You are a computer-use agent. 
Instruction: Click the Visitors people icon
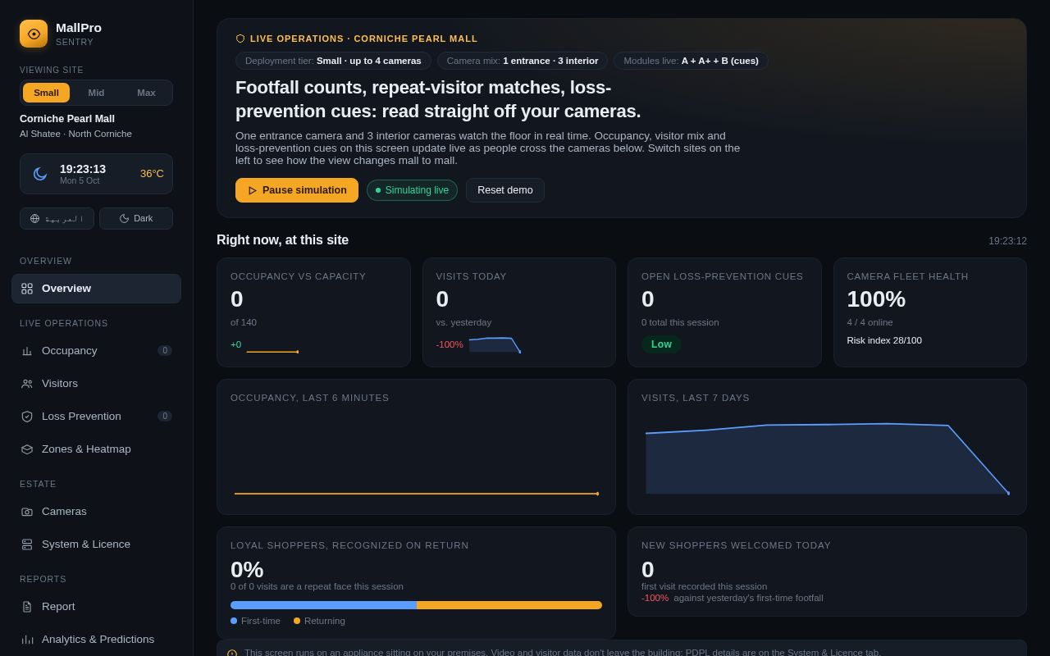[x=27, y=384]
